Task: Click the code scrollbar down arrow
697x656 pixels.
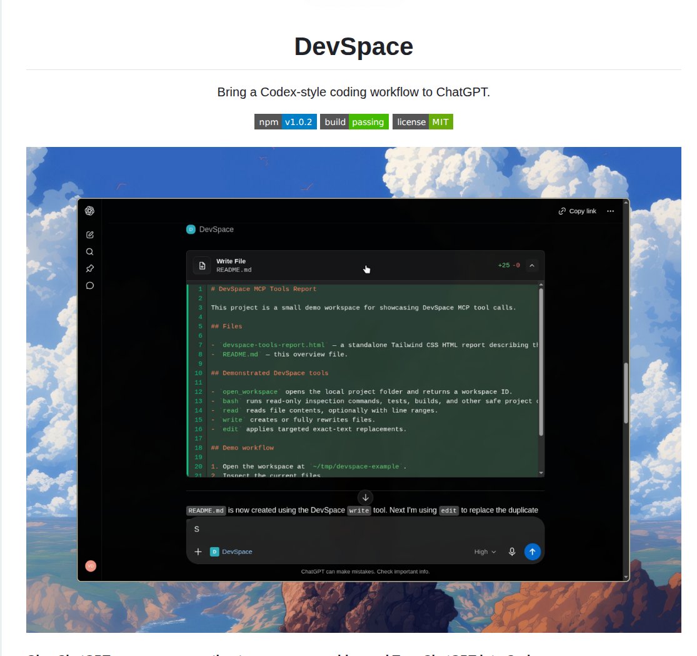Action: (x=541, y=473)
